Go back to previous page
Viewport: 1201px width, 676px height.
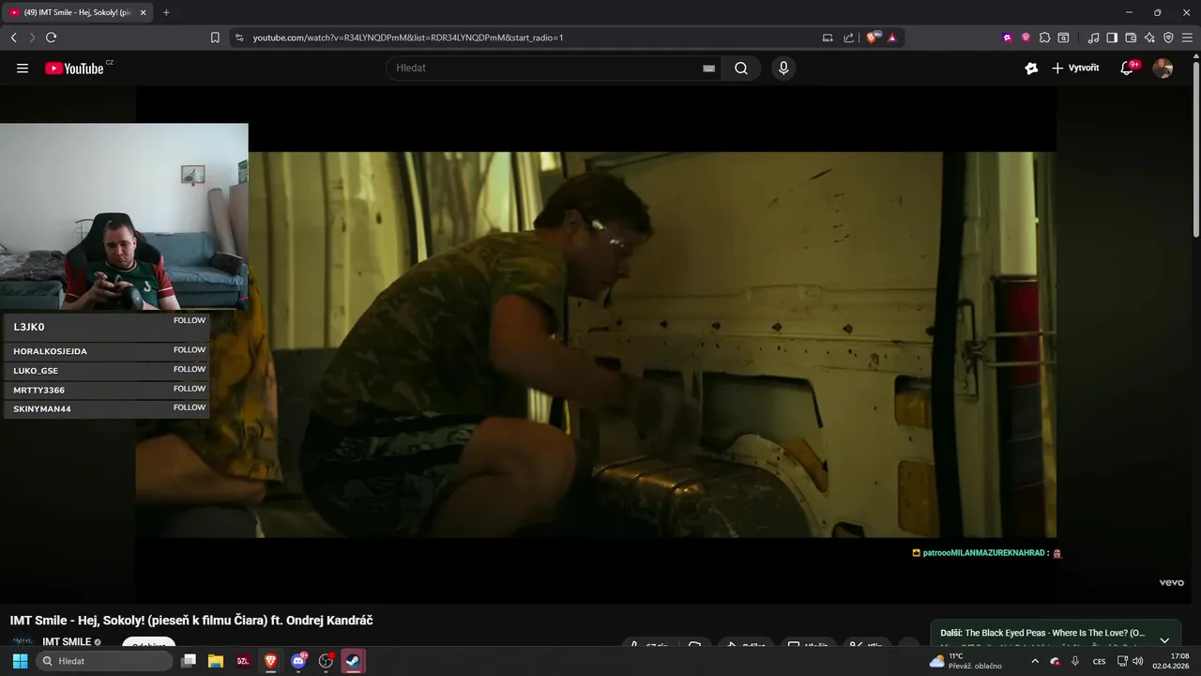(x=13, y=38)
